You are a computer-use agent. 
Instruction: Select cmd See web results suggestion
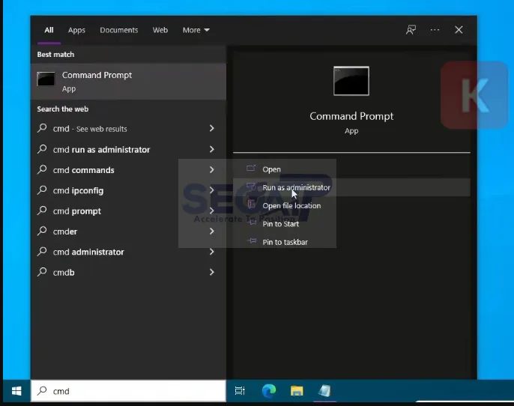[x=129, y=128]
